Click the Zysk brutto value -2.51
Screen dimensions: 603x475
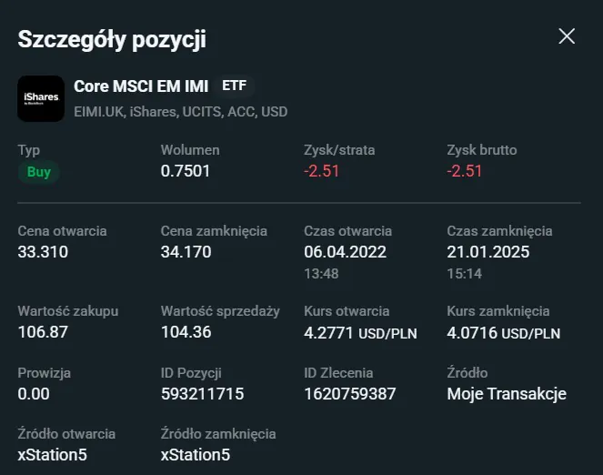click(465, 171)
